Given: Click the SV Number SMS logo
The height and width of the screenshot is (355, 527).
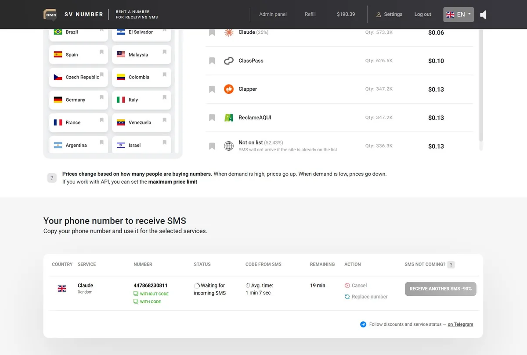Looking at the screenshot, I should (x=50, y=14).
